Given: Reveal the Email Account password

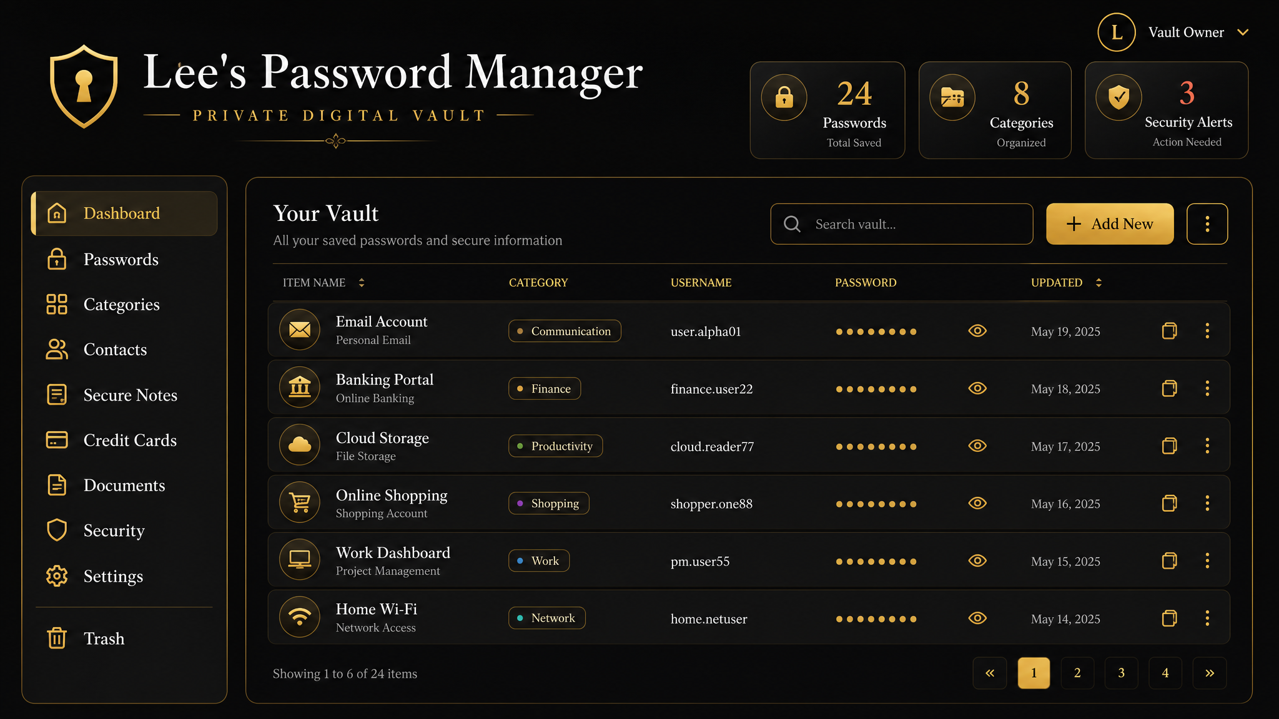Looking at the screenshot, I should coord(977,331).
